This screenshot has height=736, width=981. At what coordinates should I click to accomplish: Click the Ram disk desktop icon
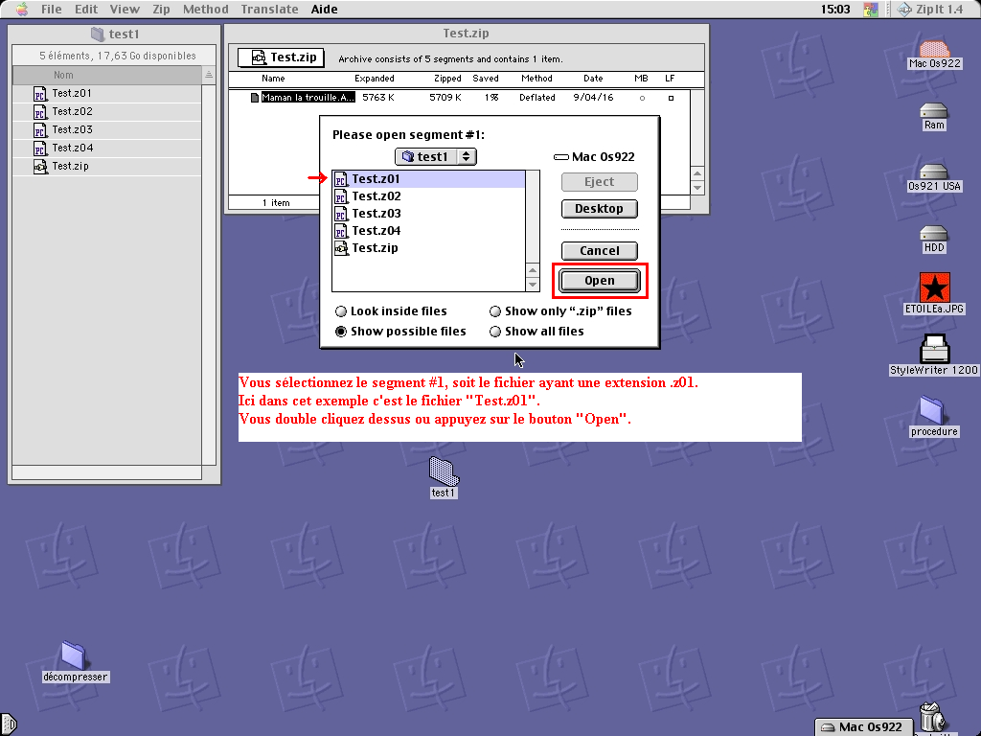click(934, 111)
